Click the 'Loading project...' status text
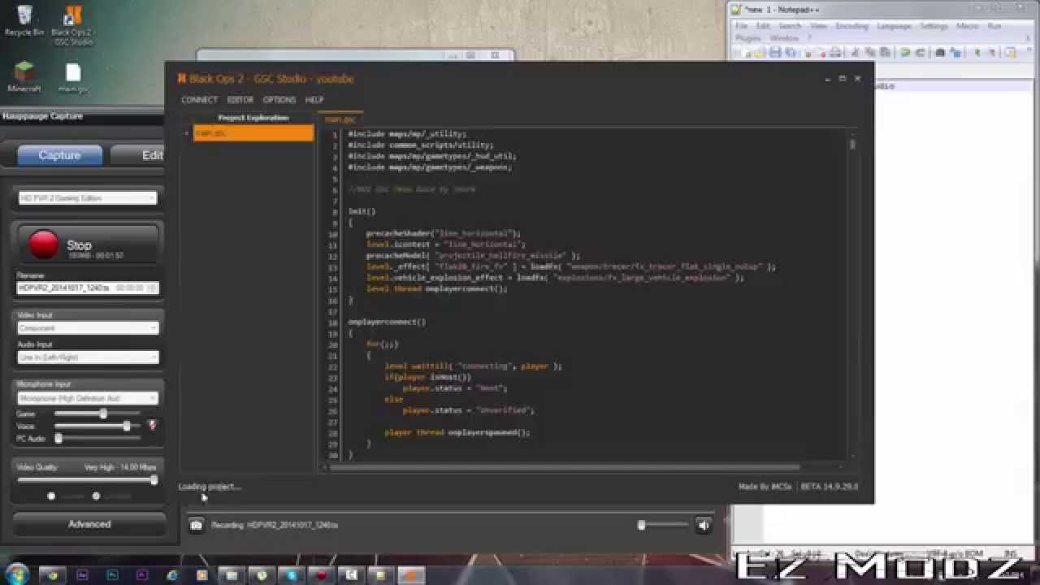Viewport: 1040px width, 585px height. pos(210,487)
